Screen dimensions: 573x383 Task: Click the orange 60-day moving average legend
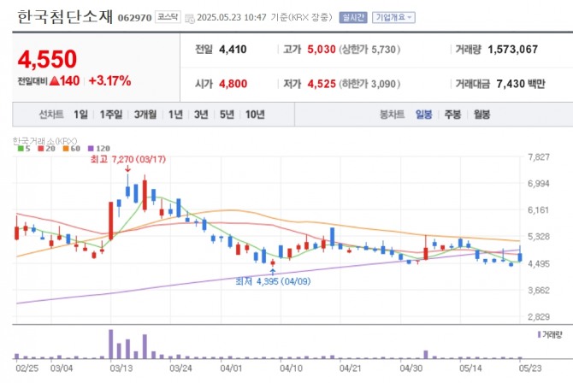[71, 149]
